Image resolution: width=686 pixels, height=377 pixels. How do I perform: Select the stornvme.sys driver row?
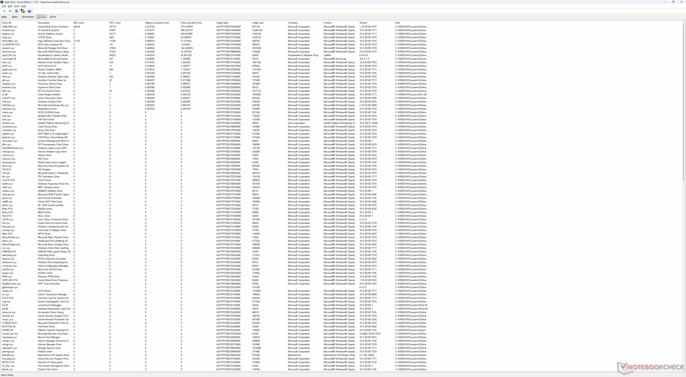pyautogui.click(x=215, y=52)
